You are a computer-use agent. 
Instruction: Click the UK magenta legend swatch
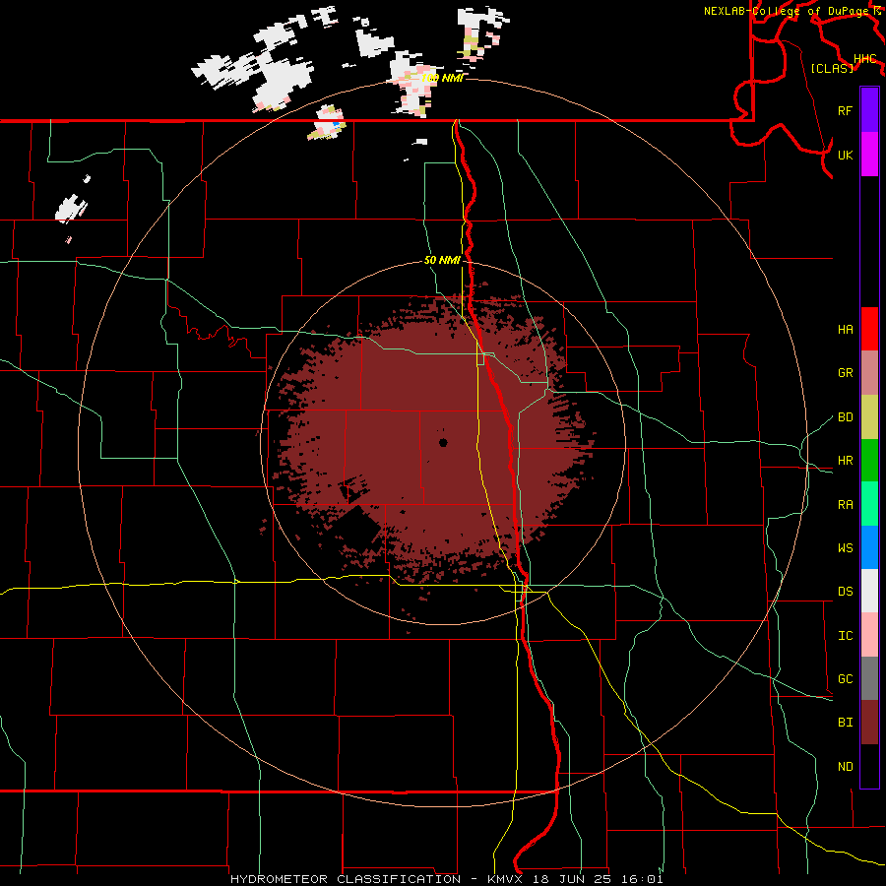(869, 155)
